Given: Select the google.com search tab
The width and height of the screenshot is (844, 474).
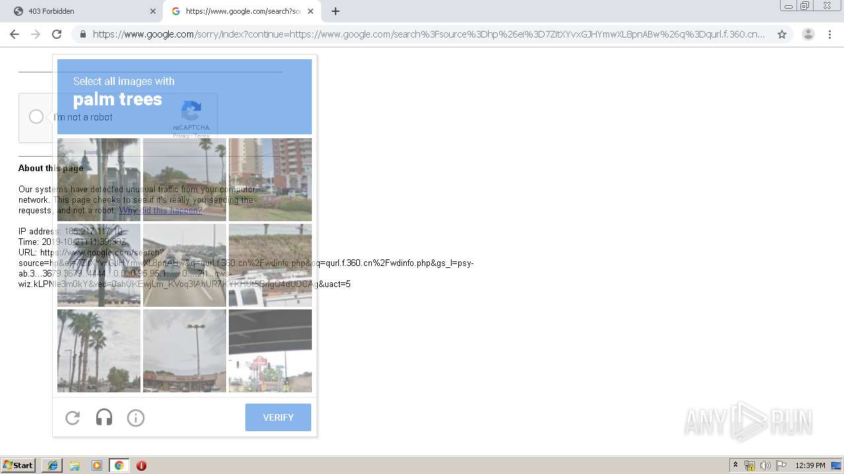Looking at the screenshot, I should pos(241,11).
